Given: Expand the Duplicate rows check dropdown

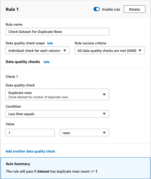Looking at the screenshot, I should (x=57, y=95).
